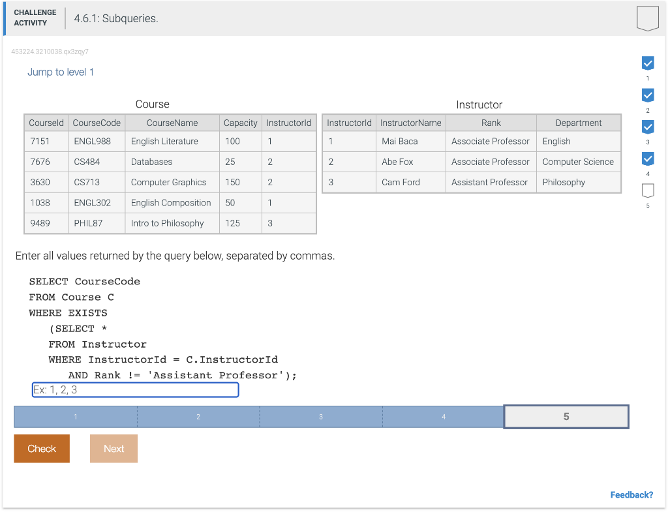The width and height of the screenshot is (668, 514).
Task: Select level 3 completed checkmark indicator
Action: point(648,127)
